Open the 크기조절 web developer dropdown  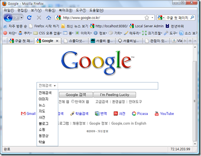(152, 33)
